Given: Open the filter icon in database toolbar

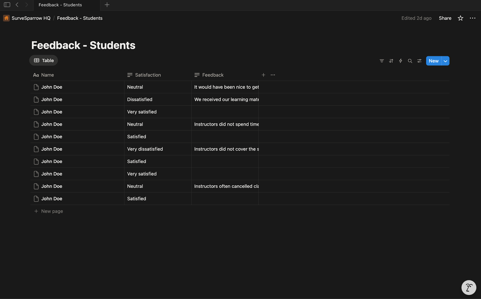Looking at the screenshot, I should [x=381, y=61].
